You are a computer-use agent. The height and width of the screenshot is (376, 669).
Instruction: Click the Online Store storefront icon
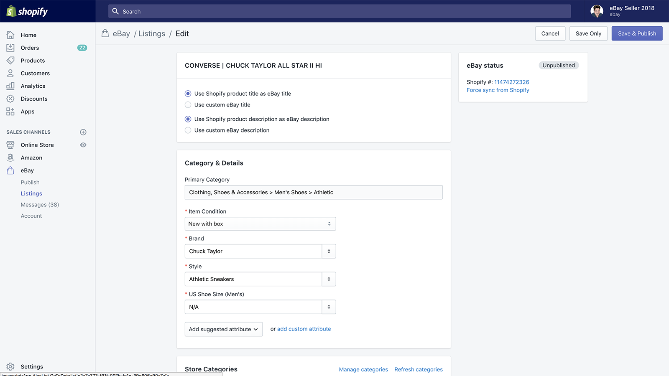(x=10, y=145)
